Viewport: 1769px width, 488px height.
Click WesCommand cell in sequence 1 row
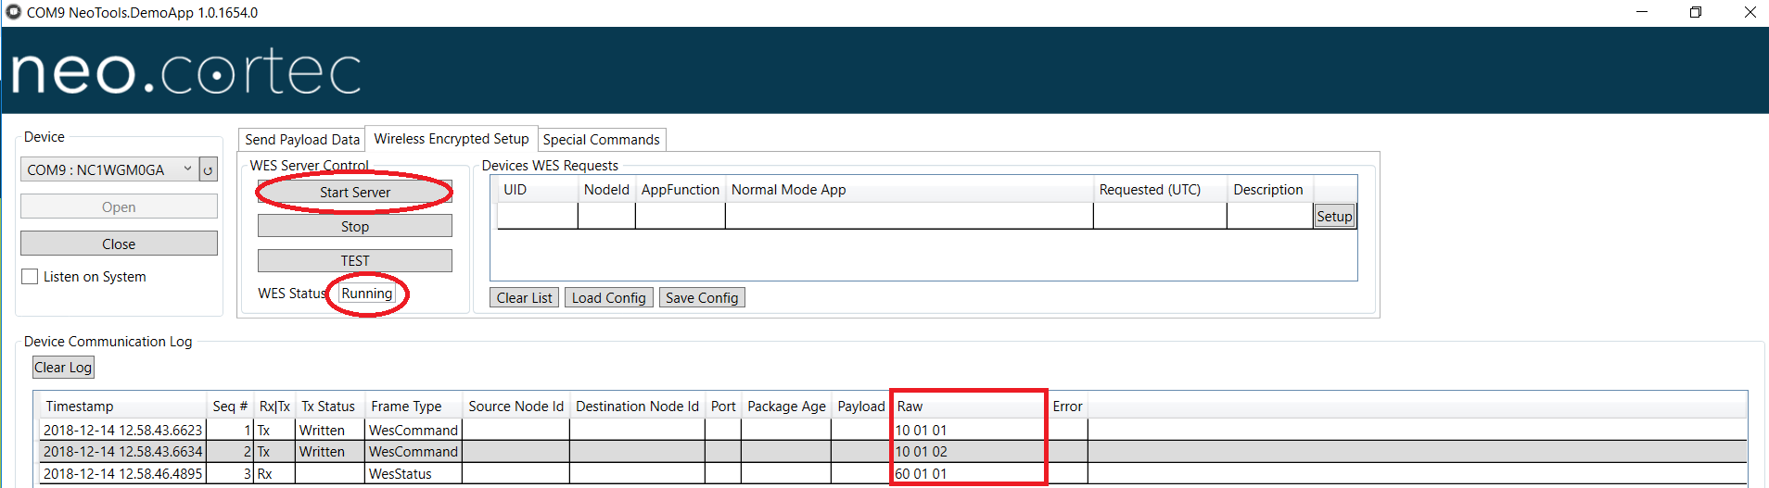click(414, 430)
